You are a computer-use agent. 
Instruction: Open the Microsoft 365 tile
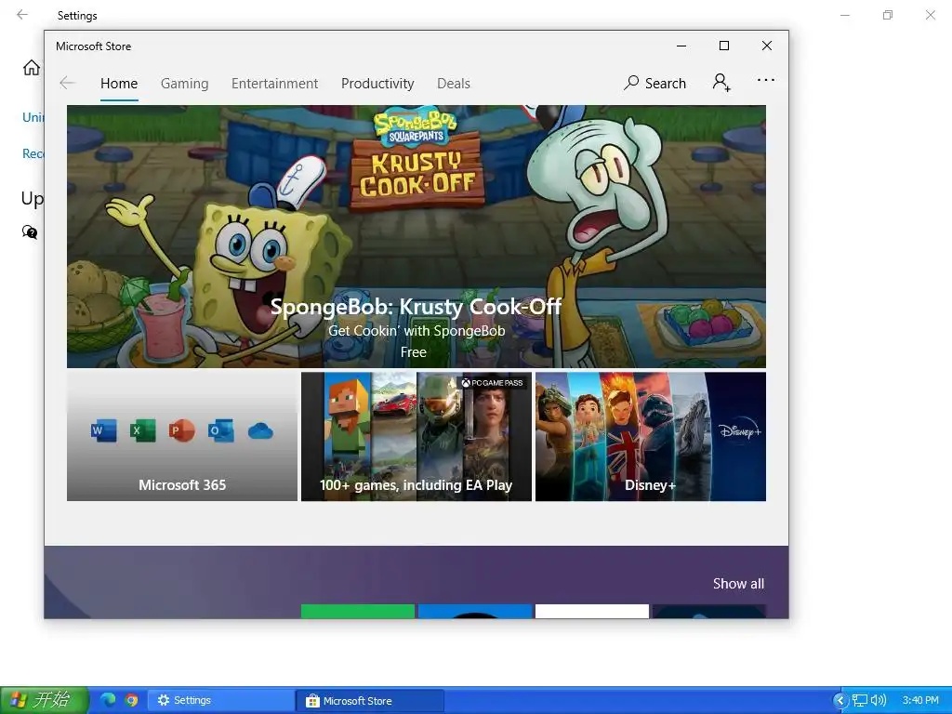(182, 437)
